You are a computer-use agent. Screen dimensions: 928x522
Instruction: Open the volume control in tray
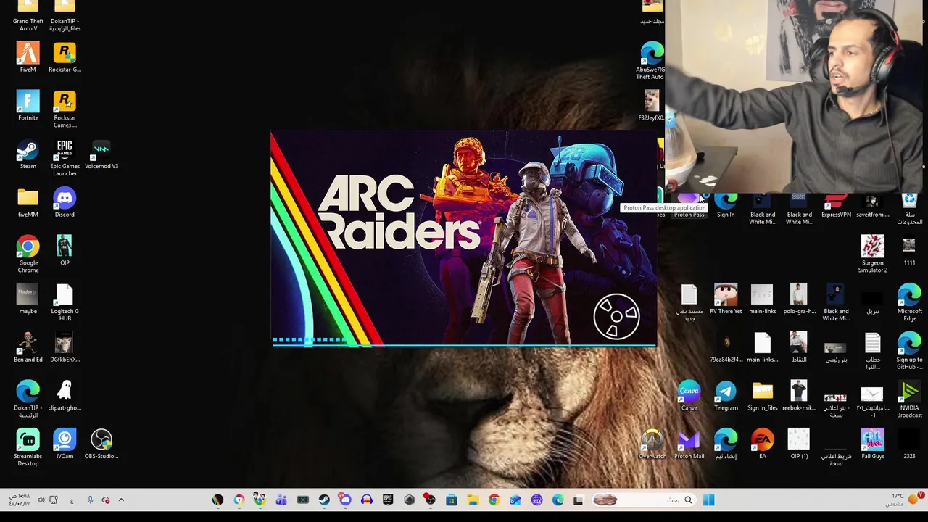tap(41, 500)
